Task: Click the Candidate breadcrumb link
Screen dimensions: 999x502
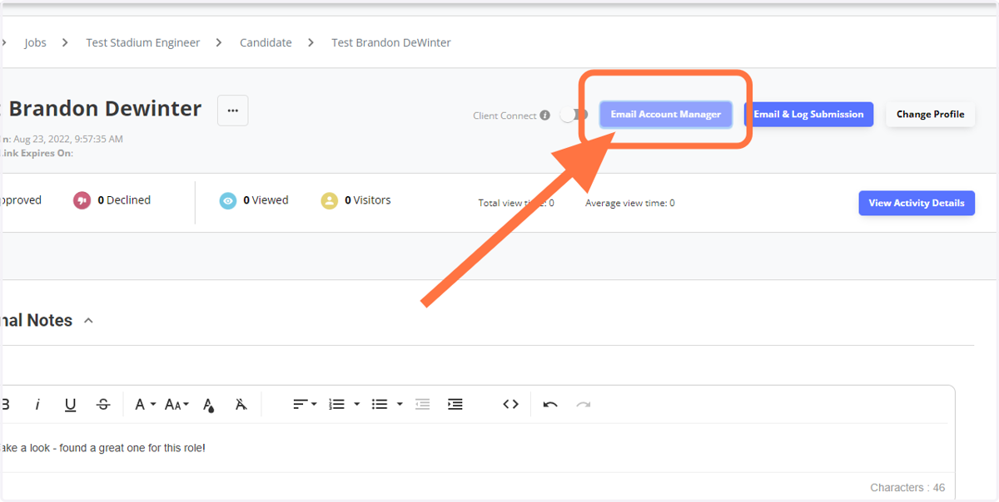Action: [266, 42]
